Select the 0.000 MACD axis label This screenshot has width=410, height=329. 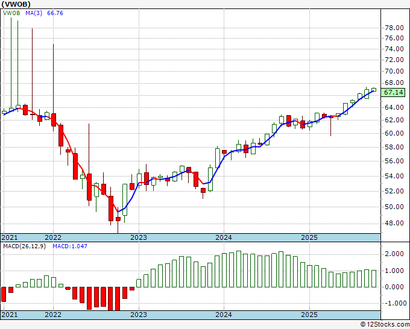[394, 287]
